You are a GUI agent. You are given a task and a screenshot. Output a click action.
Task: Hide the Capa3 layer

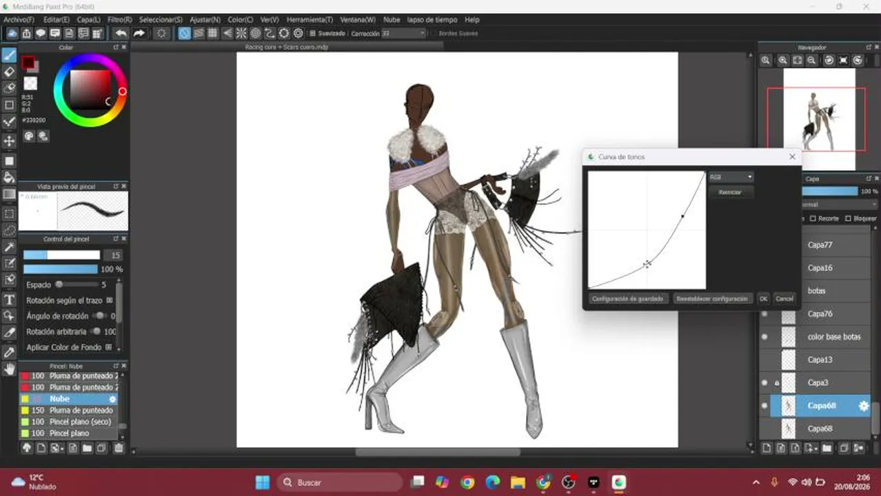764,382
